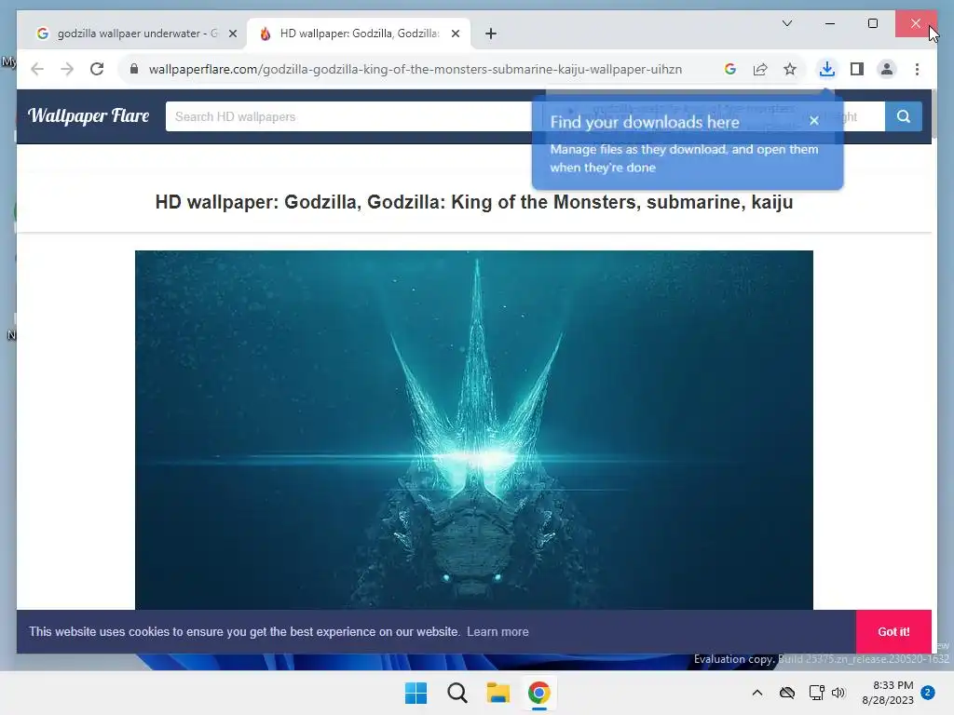
Task: Open the cookie Learn more link
Action: click(x=497, y=632)
